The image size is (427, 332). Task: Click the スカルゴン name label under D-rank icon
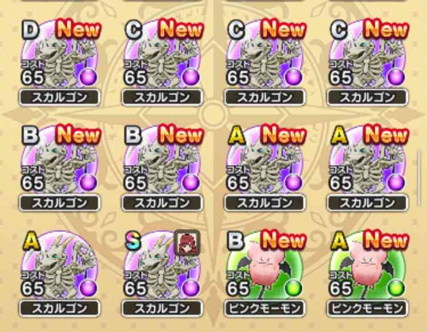(59, 98)
